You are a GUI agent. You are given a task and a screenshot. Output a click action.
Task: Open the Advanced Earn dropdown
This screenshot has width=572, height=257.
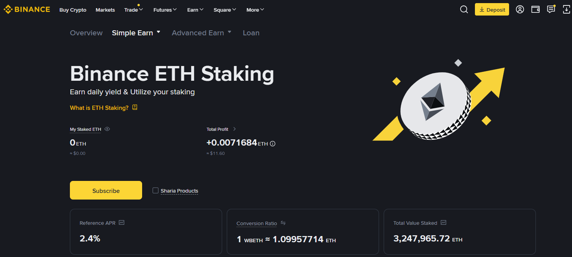(x=202, y=33)
